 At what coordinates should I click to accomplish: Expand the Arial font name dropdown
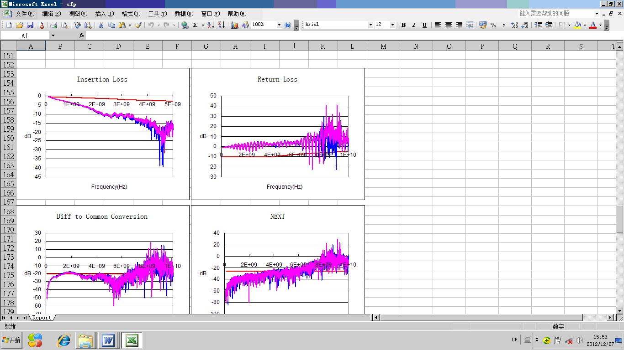click(370, 25)
